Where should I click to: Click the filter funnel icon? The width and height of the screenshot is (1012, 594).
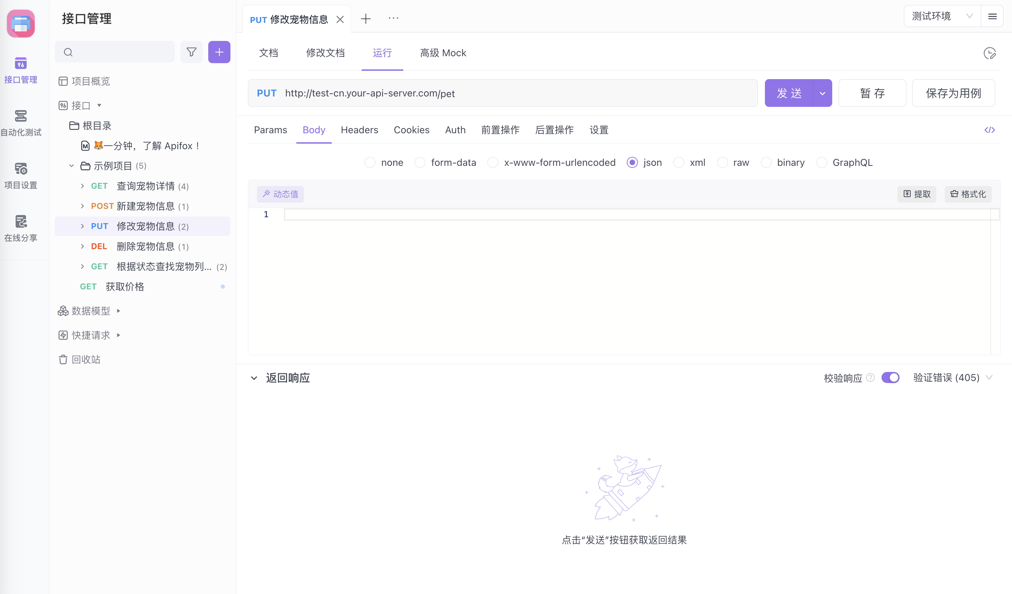point(191,52)
